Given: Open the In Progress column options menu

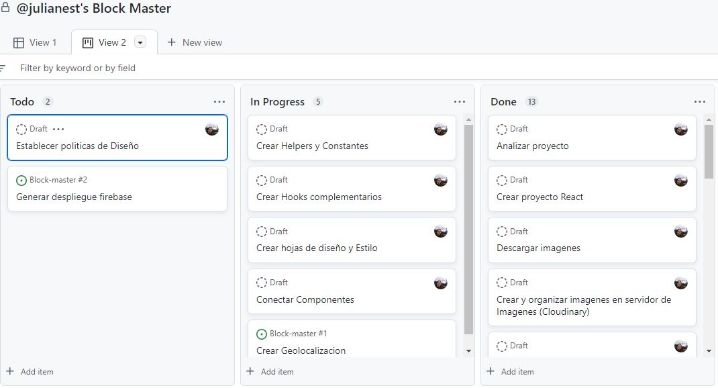Looking at the screenshot, I should click(460, 101).
